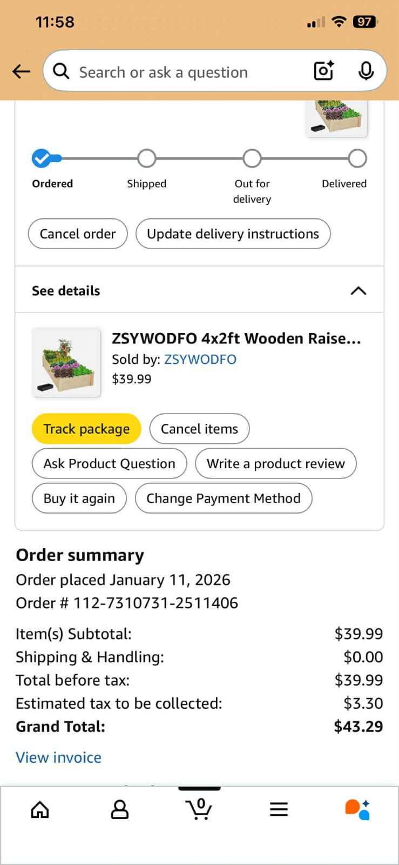Viewport: 399px width, 865px height.
Task: Choose Write a product review
Action: tap(275, 463)
